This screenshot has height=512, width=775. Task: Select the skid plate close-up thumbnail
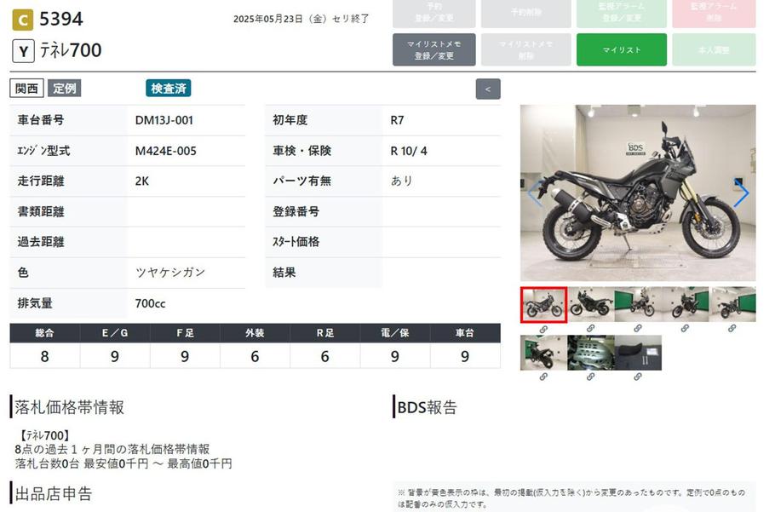pos(590,353)
